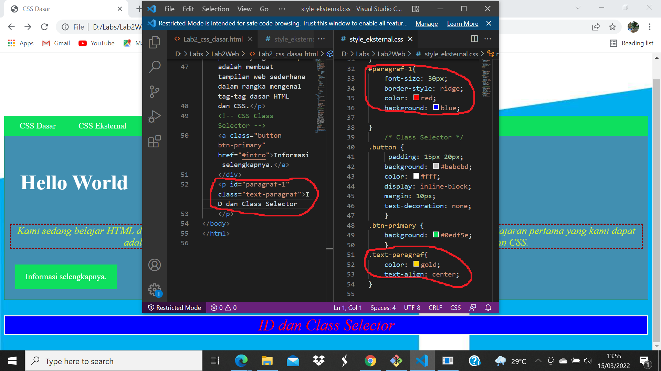
Task: Open the Explorer view in VS Code activity bar
Action: (x=154, y=42)
